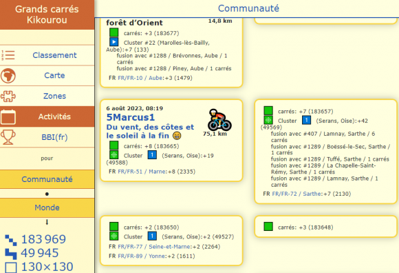Click green square icon for carrés +8 (183665)

tap(114, 145)
